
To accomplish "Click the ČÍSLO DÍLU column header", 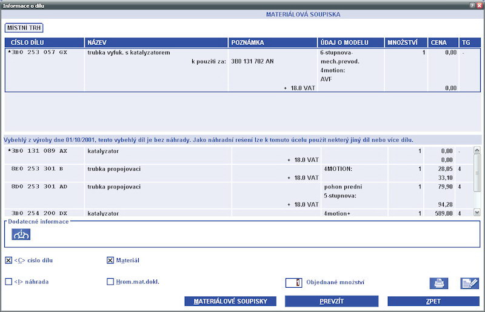I will click(x=44, y=43).
